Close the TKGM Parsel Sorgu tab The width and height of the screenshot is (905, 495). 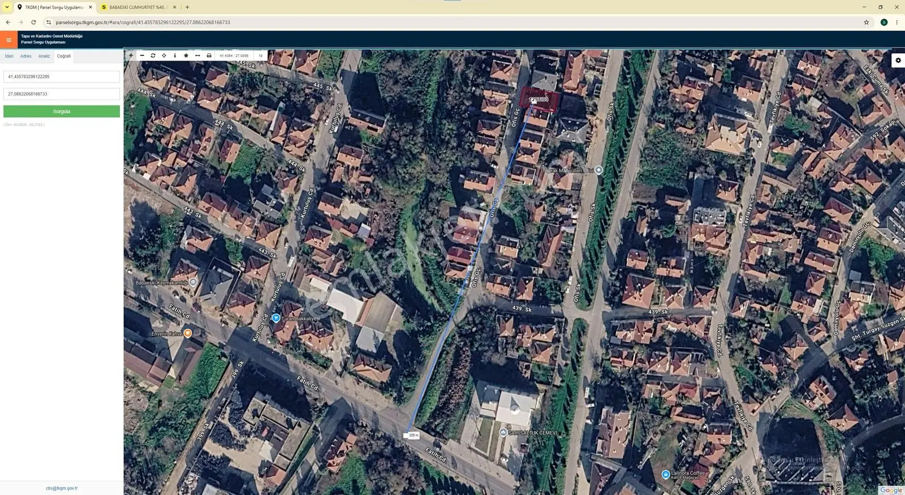point(90,7)
